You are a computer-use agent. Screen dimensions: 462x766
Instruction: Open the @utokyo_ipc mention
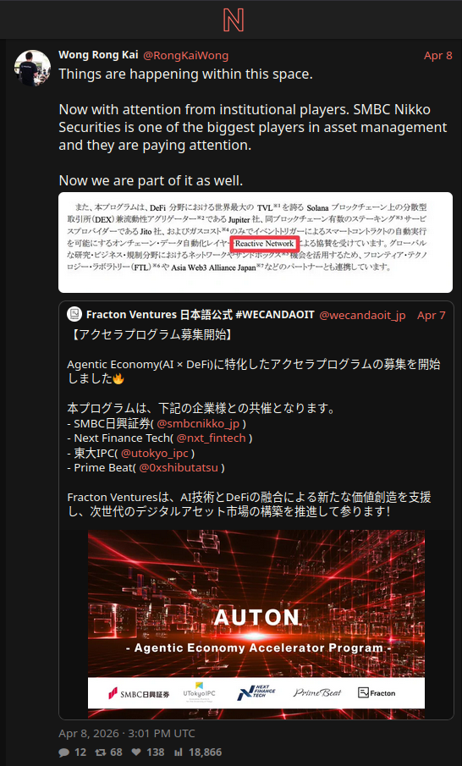pyautogui.click(x=154, y=453)
